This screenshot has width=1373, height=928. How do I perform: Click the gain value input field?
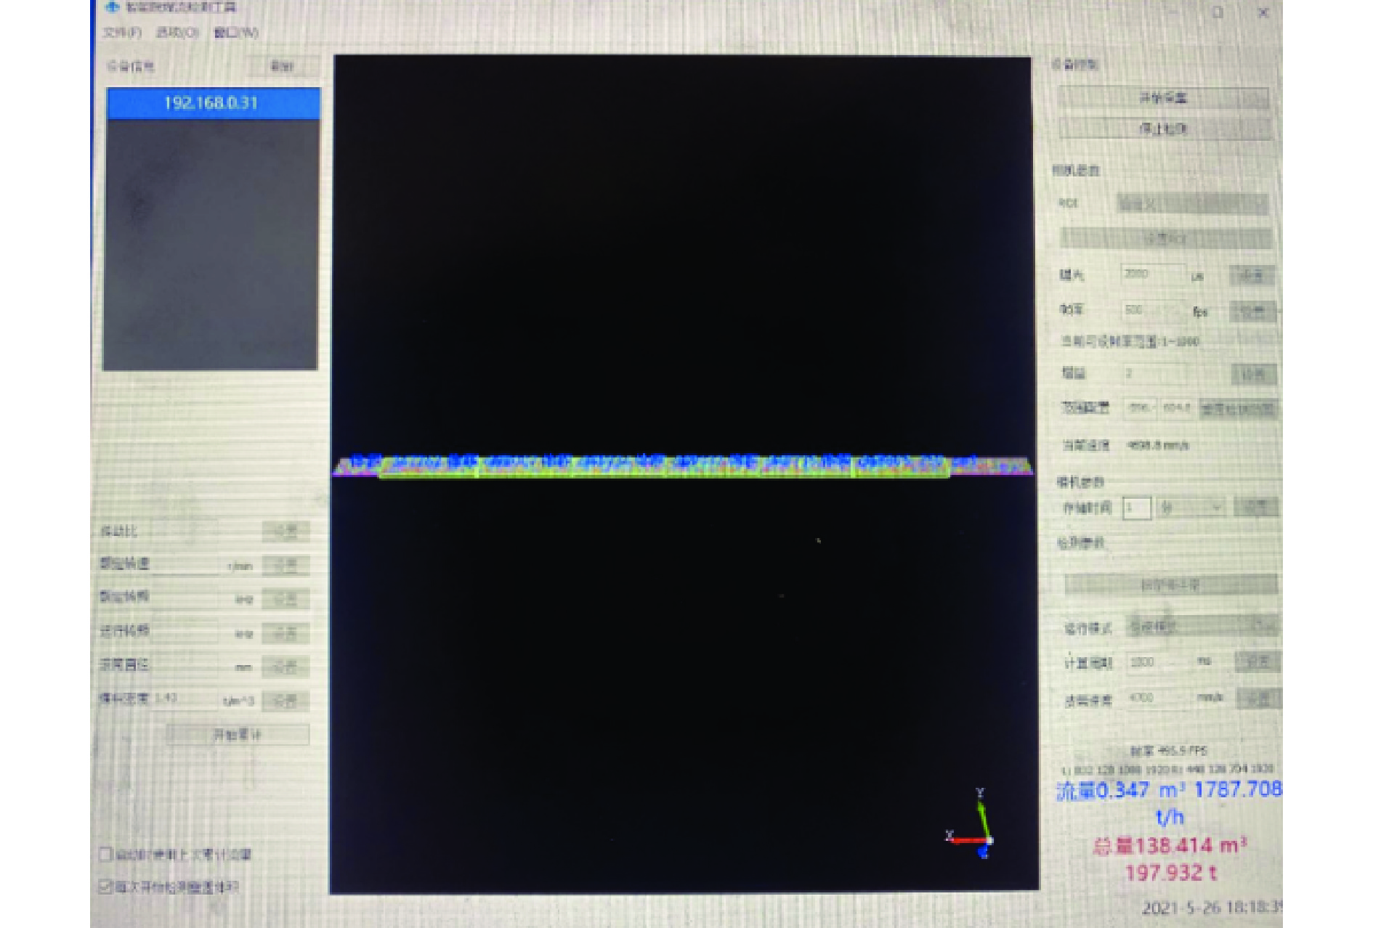1154,374
